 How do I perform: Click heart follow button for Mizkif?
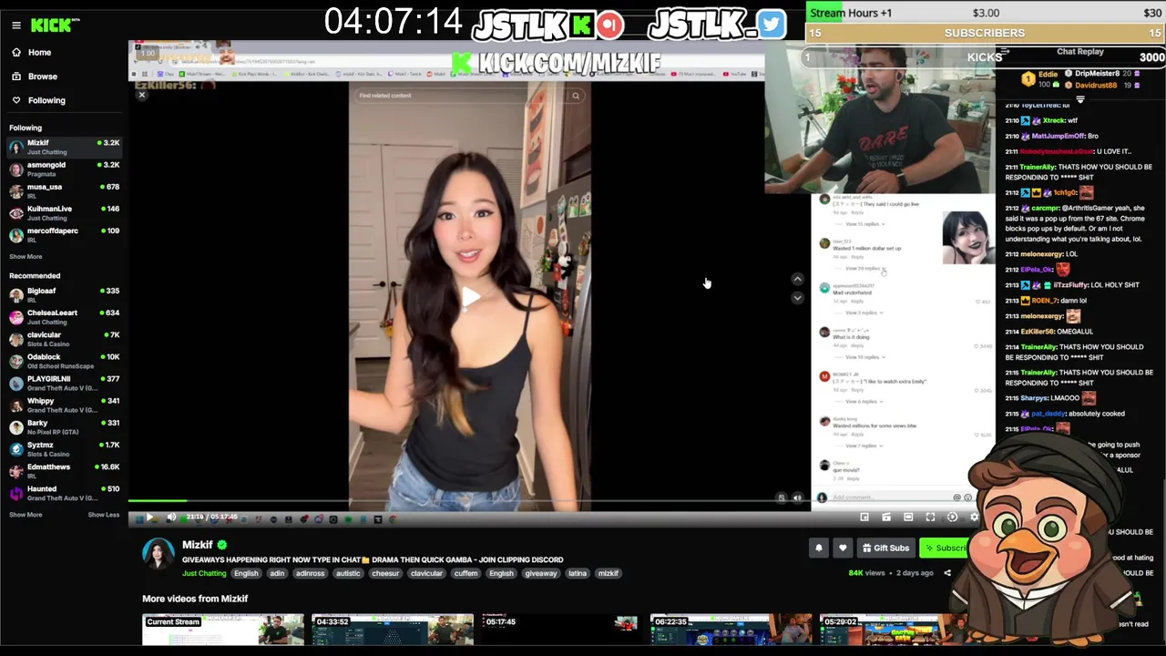coord(843,548)
